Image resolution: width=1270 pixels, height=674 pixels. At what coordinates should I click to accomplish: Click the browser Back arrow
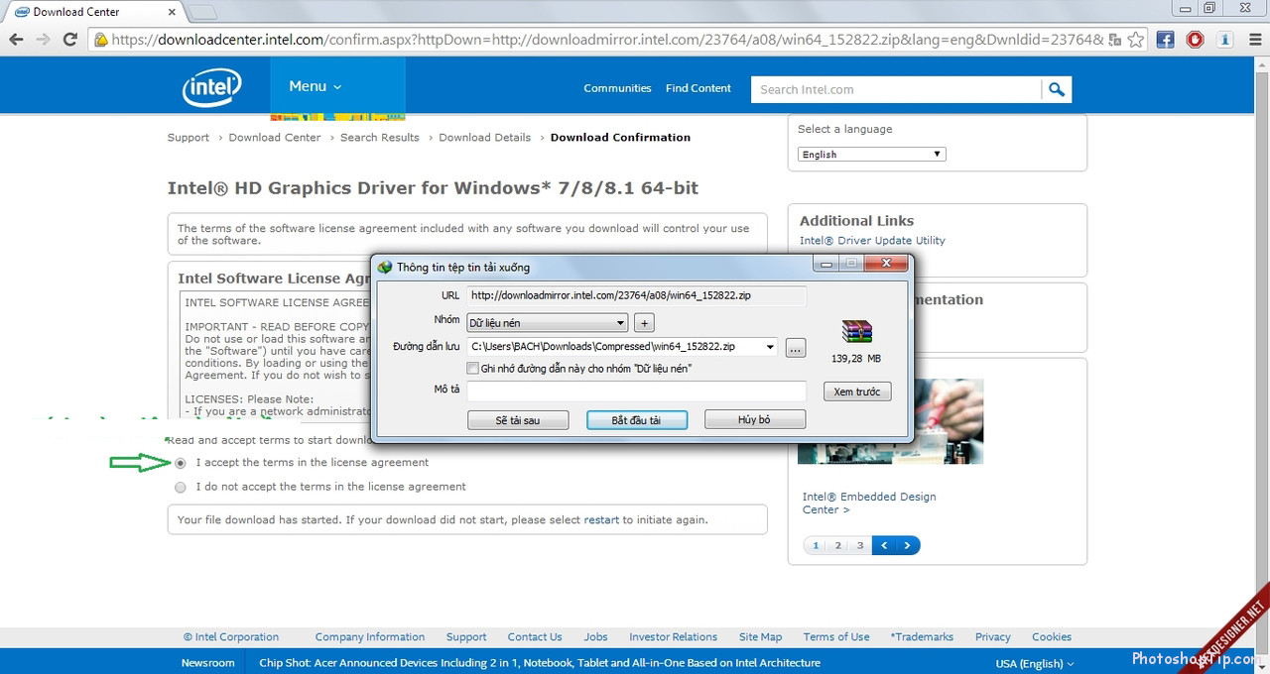pos(16,40)
